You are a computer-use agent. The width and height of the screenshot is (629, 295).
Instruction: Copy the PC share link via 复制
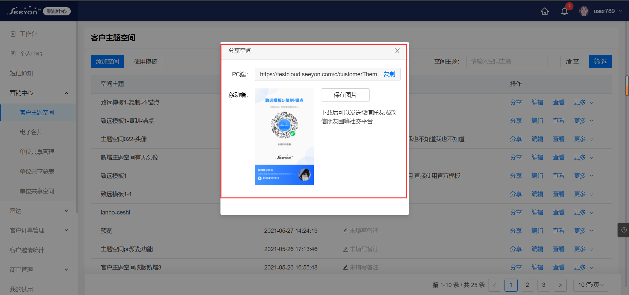tap(390, 74)
